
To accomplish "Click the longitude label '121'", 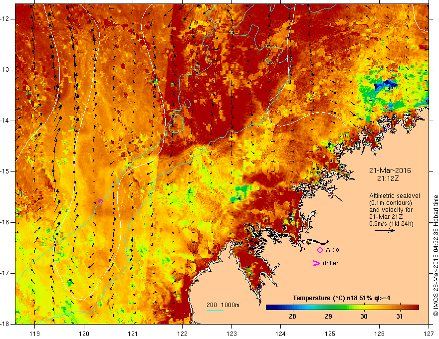I will point(133,334).
